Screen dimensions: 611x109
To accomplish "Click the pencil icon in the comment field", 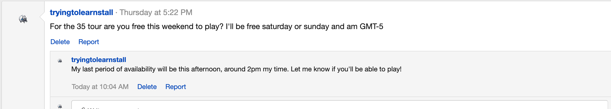I will (83, 107).
